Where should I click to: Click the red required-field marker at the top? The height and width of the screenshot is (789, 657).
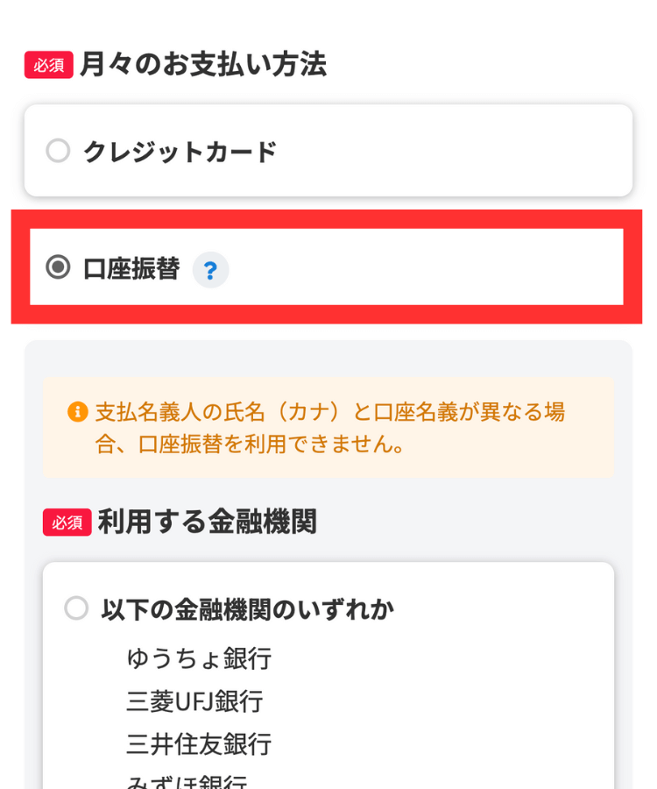pyautogui.click(x=49, y=64)
